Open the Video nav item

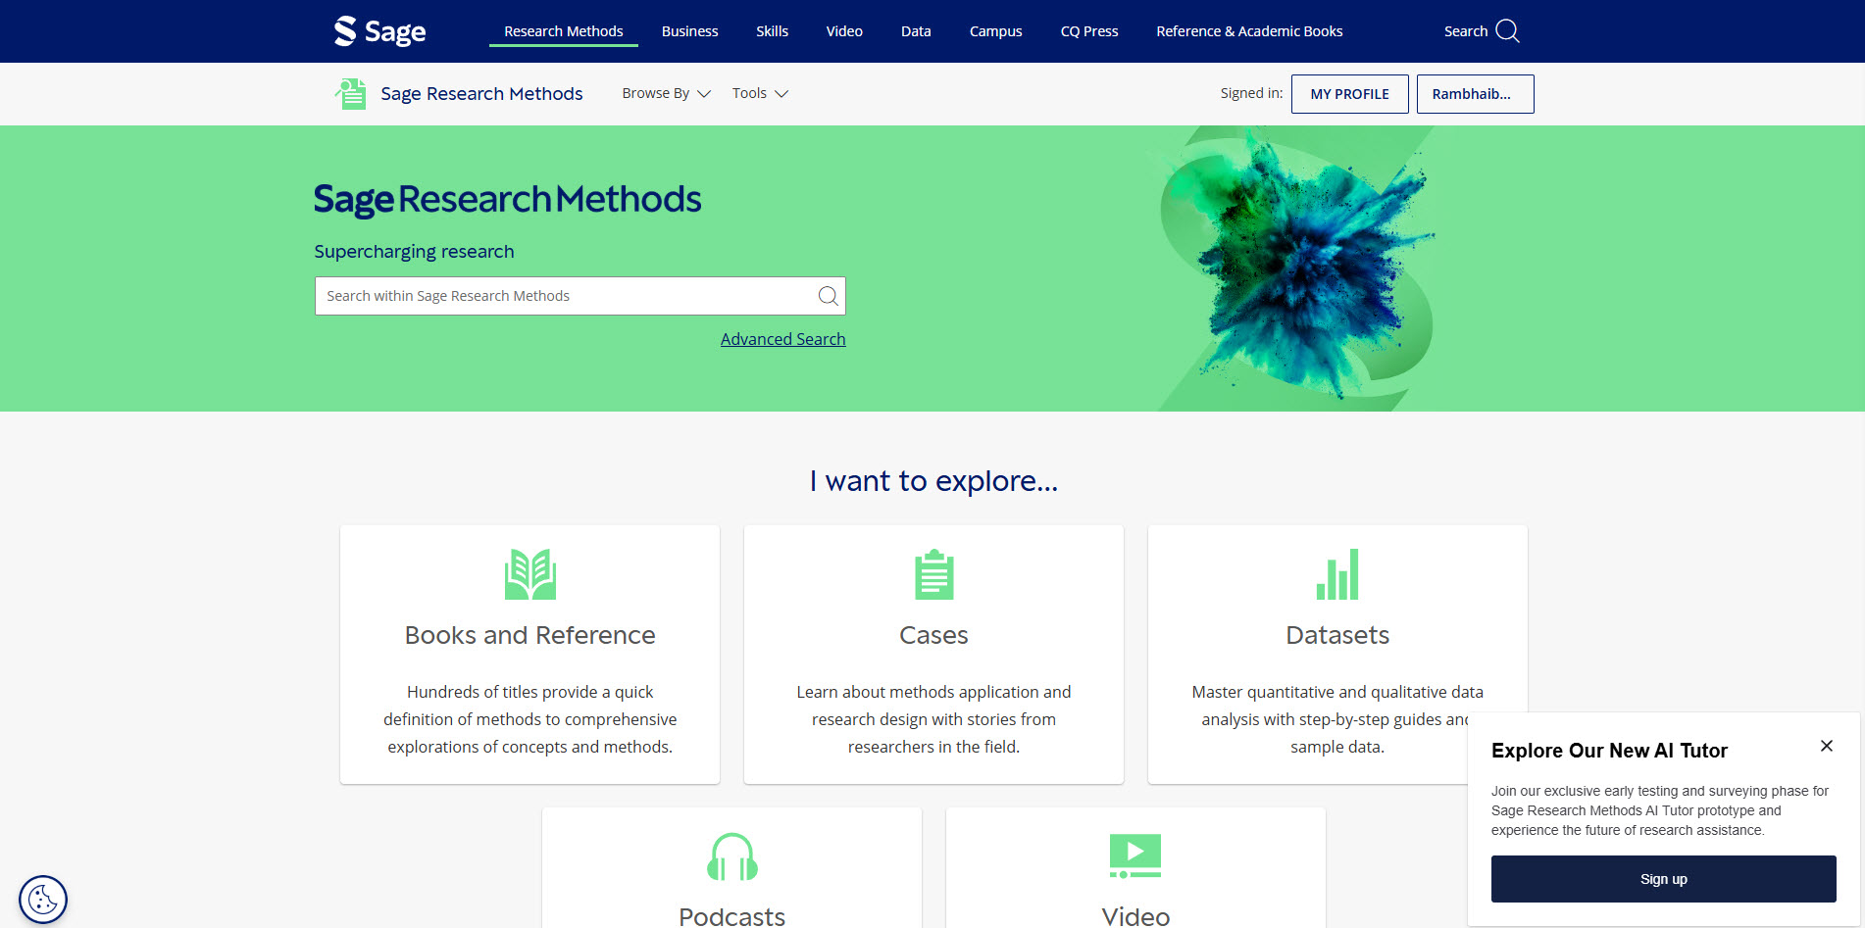tap(844, 31)
